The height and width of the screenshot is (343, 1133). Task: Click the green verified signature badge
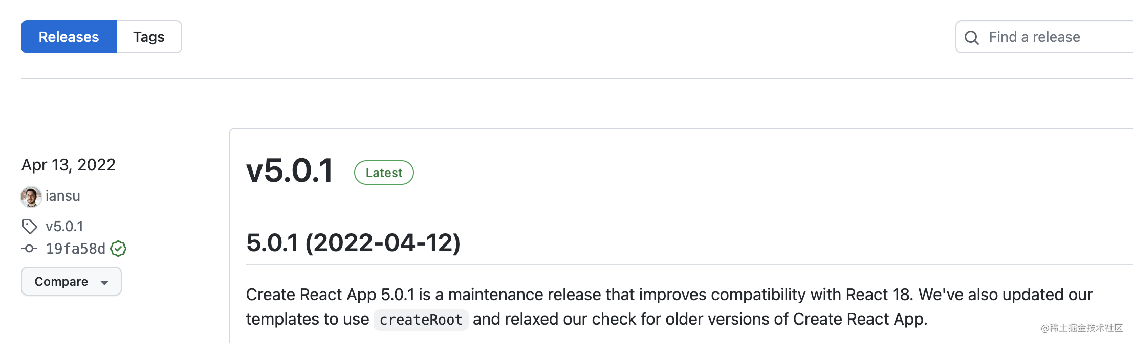(x=118, y=249)
